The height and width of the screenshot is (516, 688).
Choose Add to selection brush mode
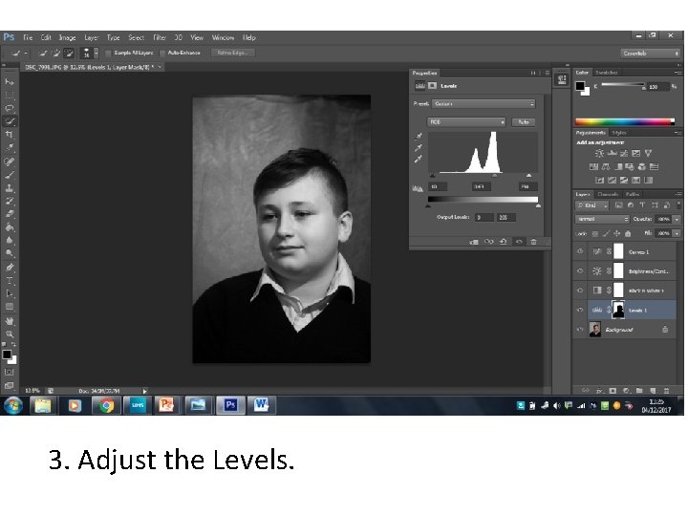pos(55,54)
